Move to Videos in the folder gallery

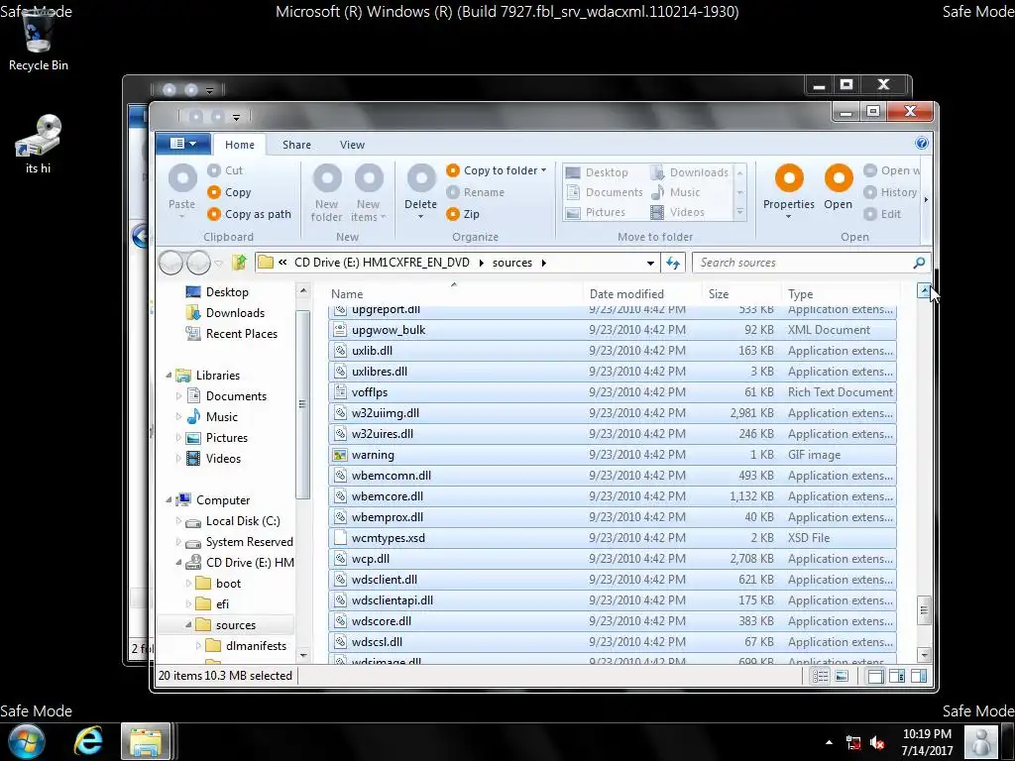(677, 212)
